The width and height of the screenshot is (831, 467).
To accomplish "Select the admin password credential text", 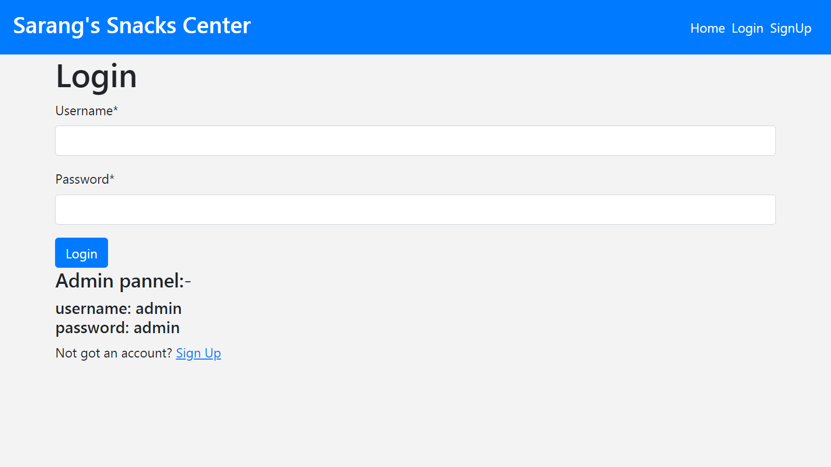I will [117, 327].
